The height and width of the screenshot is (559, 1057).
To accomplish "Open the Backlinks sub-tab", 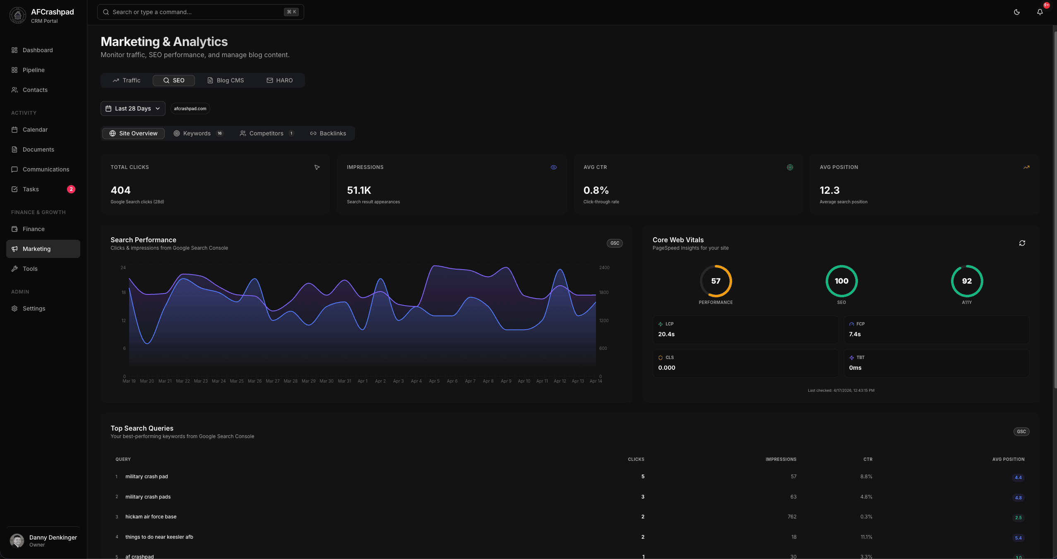I will pyautogui.click(x=328, y=133).
